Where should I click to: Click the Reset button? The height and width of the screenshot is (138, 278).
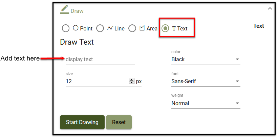(119, 122)
